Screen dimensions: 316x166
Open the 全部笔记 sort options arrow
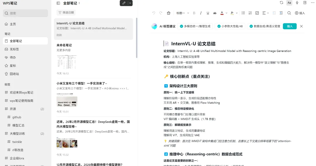click(79, 3)
